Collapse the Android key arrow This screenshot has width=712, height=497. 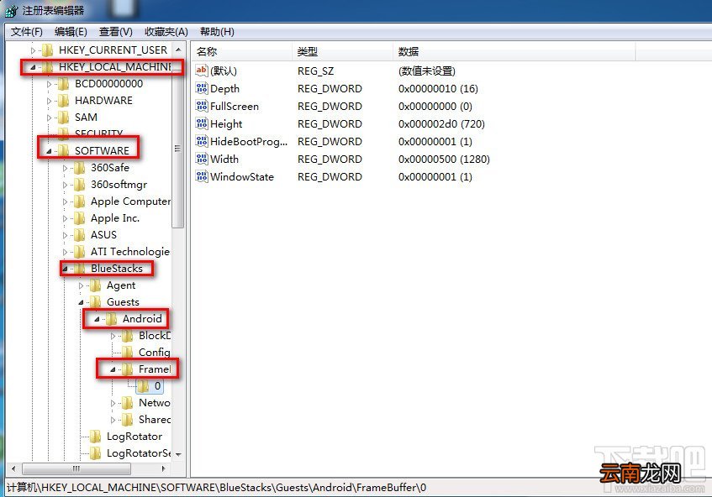(x=97, y=319)
